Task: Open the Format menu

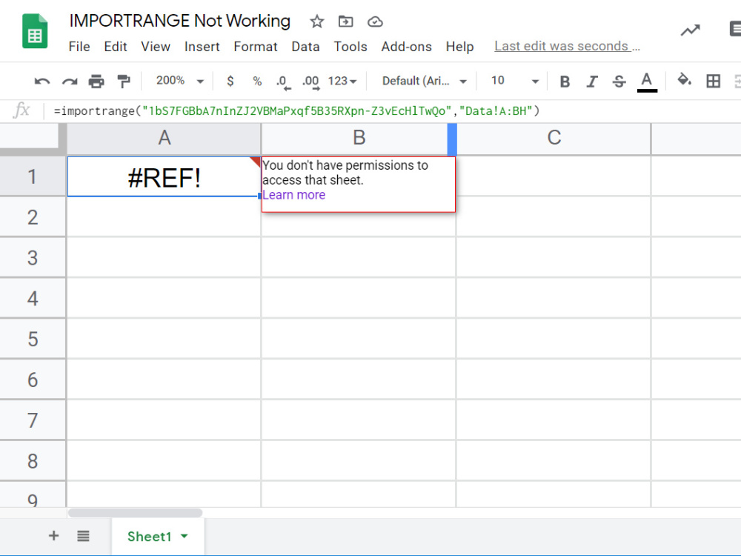Action: [256, 46]
